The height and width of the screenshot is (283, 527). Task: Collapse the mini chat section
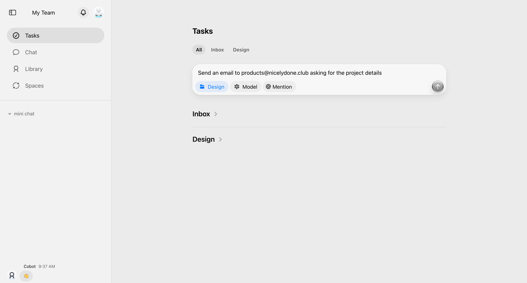pyautogui.click(x=10, y=114)
